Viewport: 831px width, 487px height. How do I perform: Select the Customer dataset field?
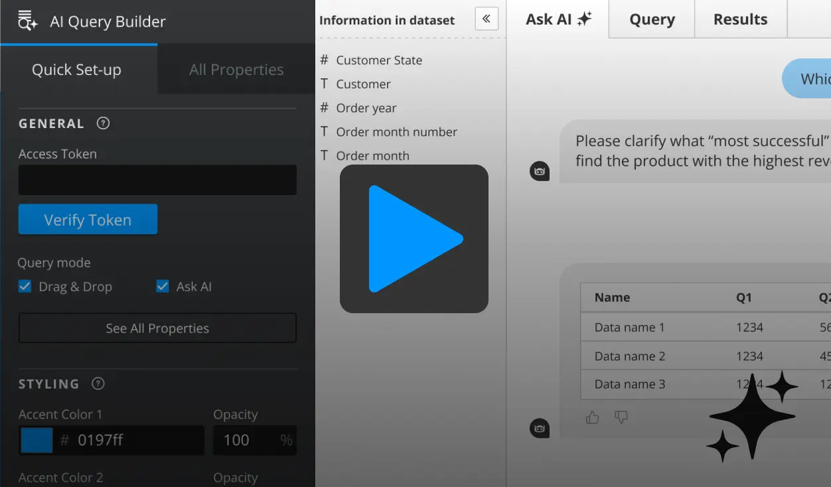[363, 84]
